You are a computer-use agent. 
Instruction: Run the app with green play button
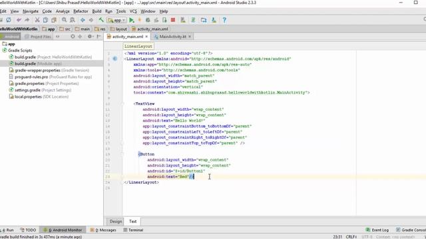coord(132,20)
